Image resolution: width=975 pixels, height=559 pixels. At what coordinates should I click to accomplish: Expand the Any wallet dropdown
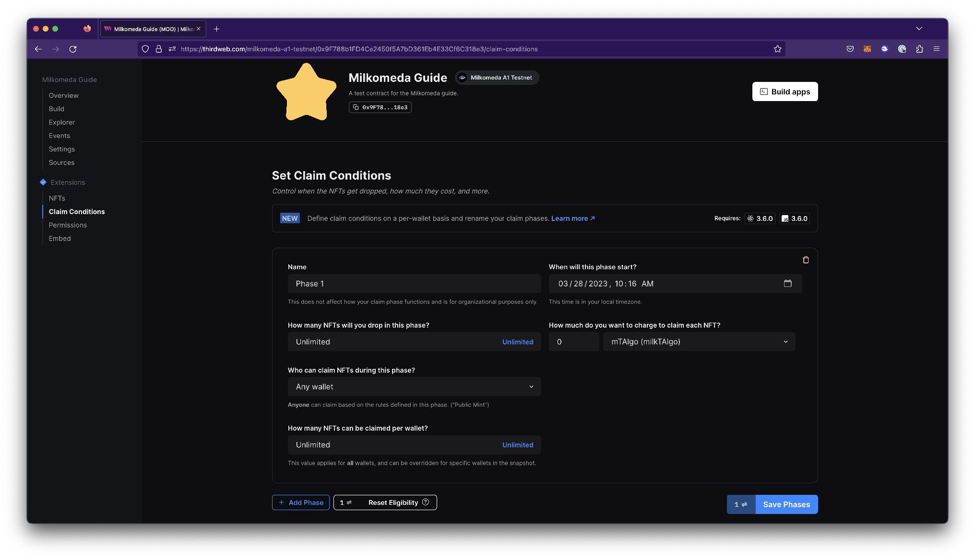coord(414,387)
